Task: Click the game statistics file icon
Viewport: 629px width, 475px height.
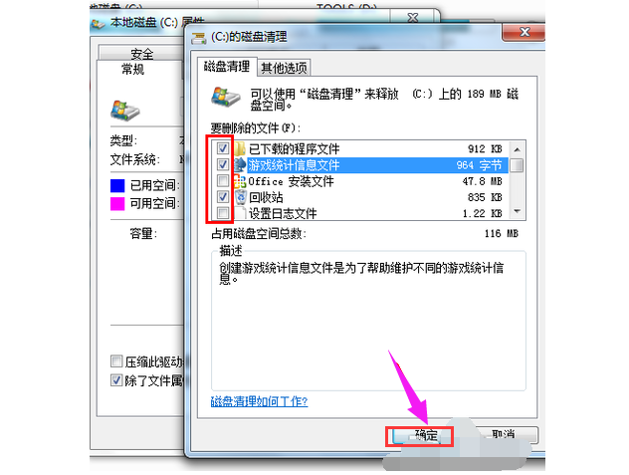Action: (240, 164)
